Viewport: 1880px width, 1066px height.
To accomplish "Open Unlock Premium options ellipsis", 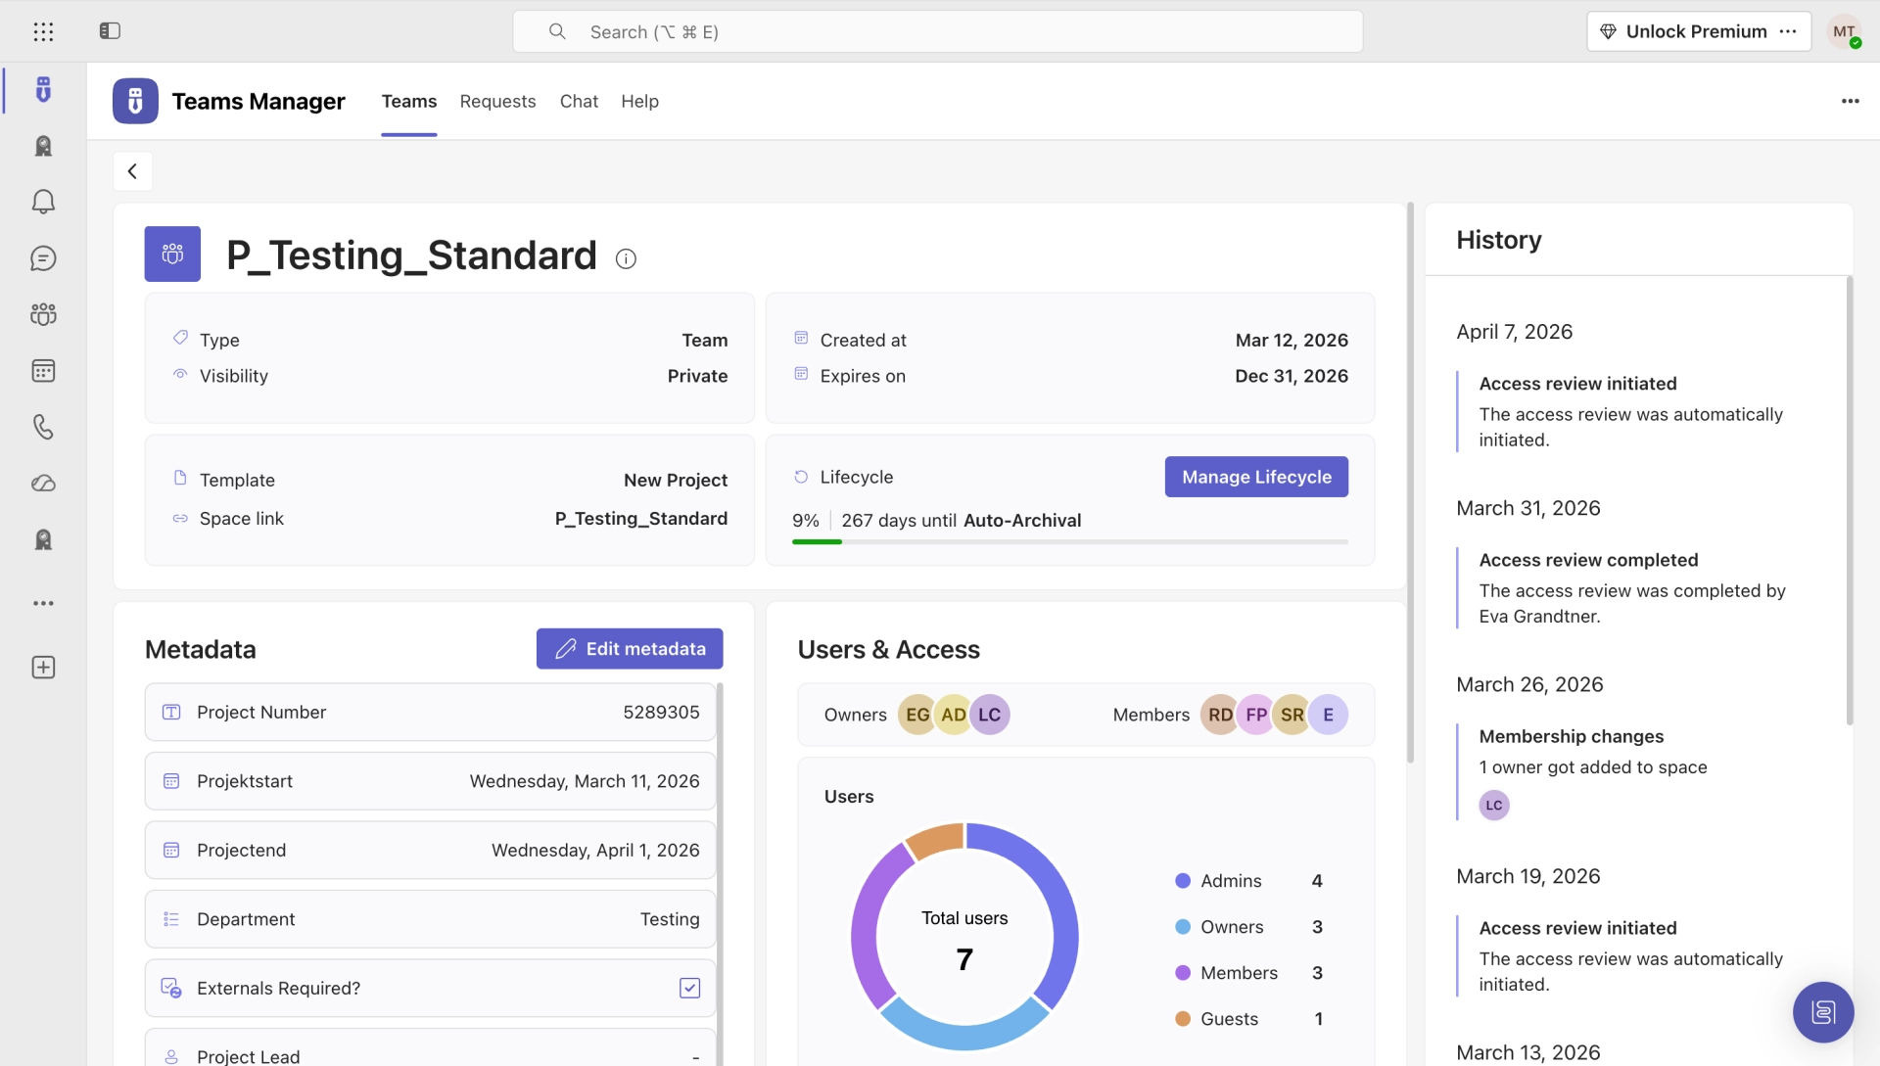I will [x=1788, y=31].
